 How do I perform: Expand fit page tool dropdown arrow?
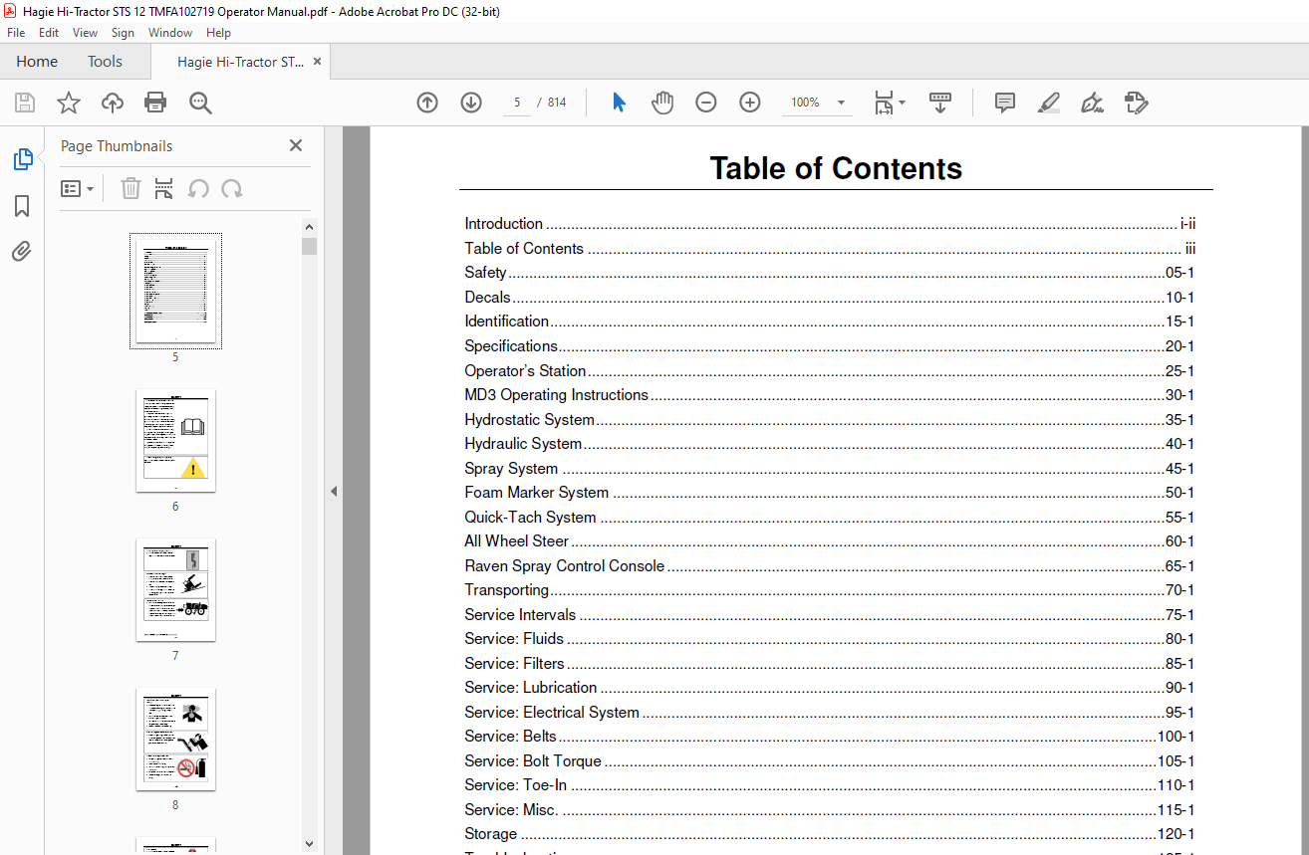[902, 103]
